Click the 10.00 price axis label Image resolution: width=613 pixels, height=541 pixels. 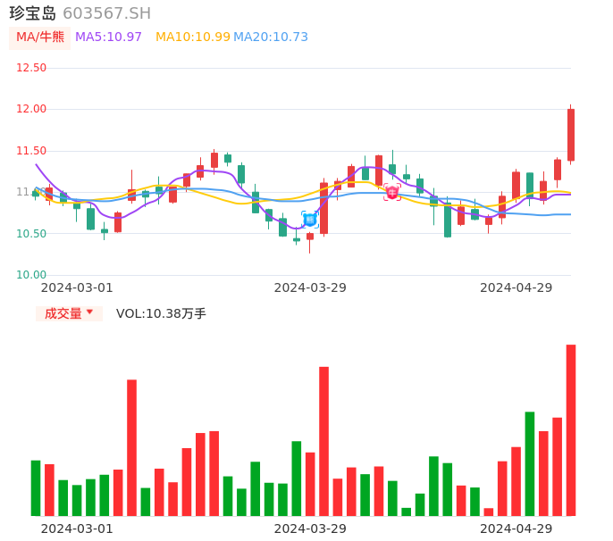31,275
